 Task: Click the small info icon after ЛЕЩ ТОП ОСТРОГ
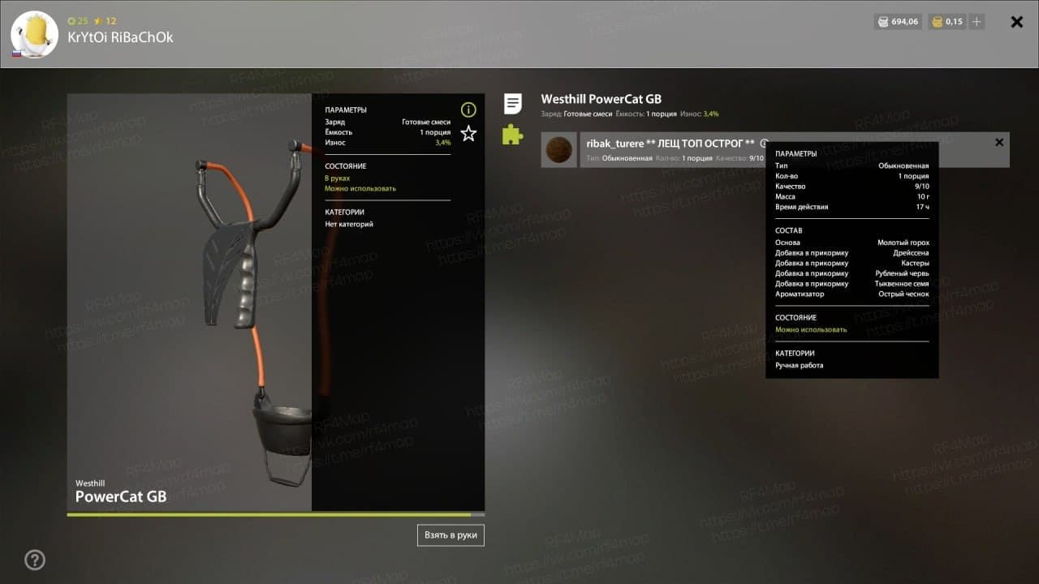tap(764, 144)
